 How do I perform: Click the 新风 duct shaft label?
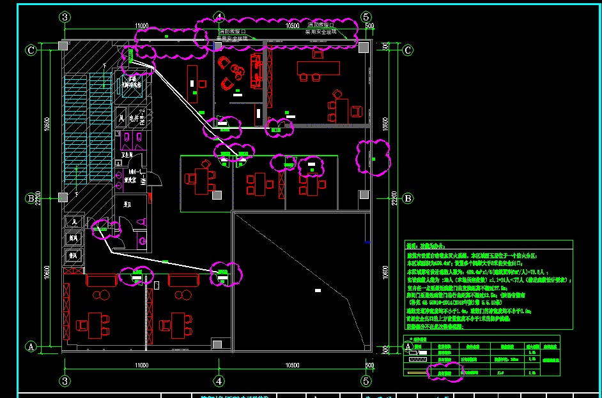[73, 238]
